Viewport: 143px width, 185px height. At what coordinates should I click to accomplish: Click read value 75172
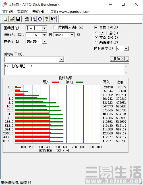click(122, 87)
